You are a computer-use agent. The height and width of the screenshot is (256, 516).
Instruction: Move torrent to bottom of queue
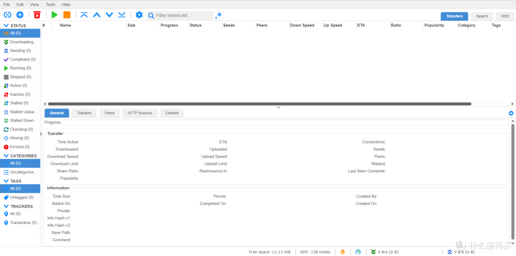[x=122, y=15]
